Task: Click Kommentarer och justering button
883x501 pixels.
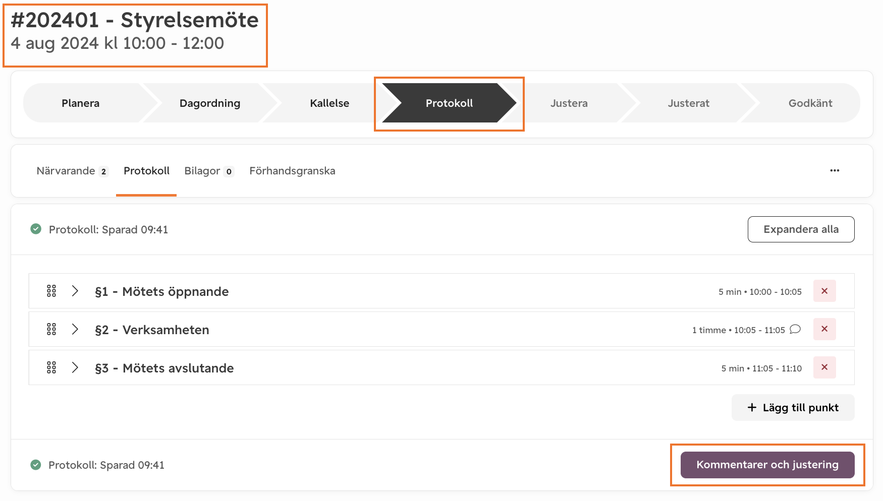Action: pyautogui.click(x=767, y=465)
